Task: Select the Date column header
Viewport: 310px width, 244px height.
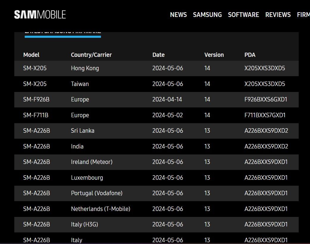Action: [158, 55]
